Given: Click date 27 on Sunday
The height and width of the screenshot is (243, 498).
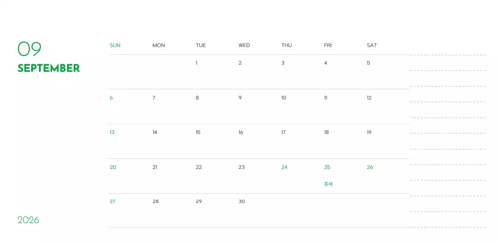Looking at the screenshot, I should click(x=112, y=201).
